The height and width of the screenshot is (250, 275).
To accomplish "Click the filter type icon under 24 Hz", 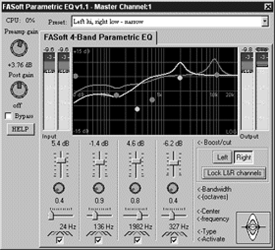I will [x=60, y=233].
